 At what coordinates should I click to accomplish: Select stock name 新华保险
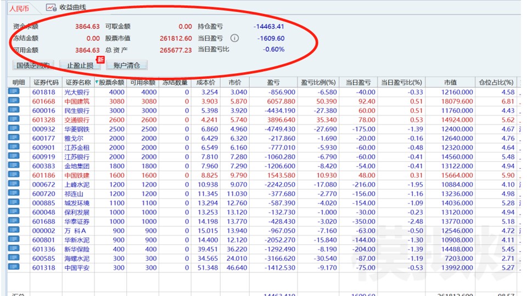coord(77,249)
